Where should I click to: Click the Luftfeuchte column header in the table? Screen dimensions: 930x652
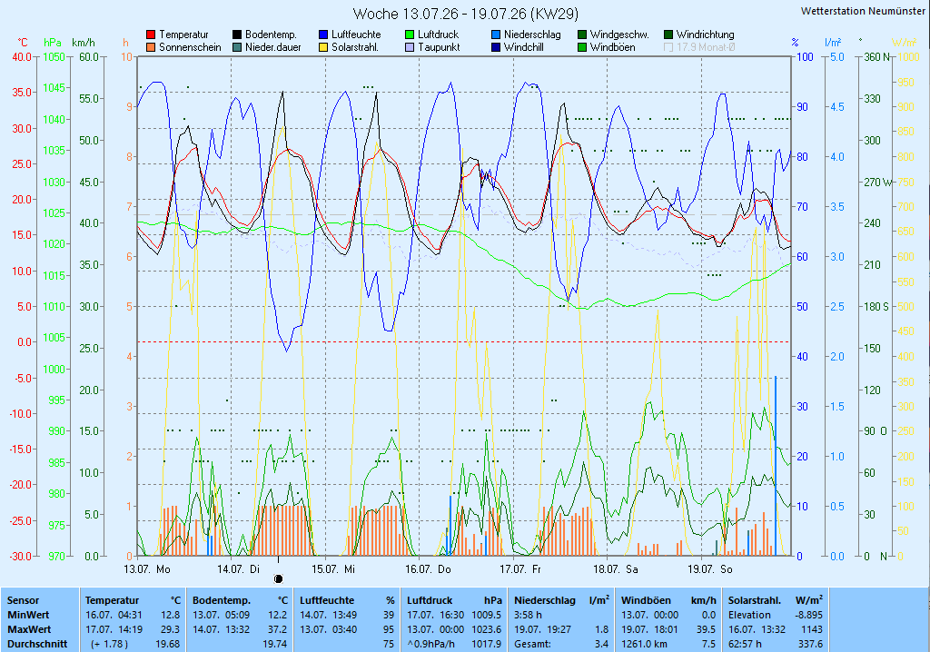tap(327, 600)
